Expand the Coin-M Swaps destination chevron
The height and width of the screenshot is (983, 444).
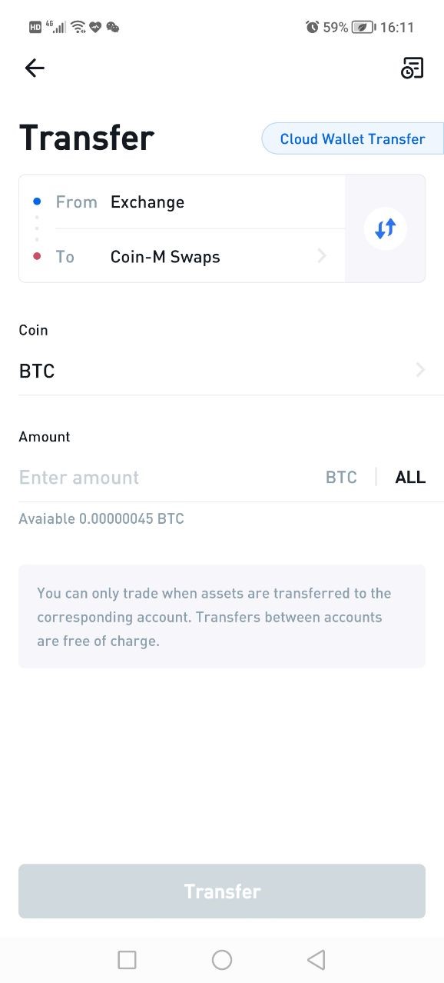point(322,256)
